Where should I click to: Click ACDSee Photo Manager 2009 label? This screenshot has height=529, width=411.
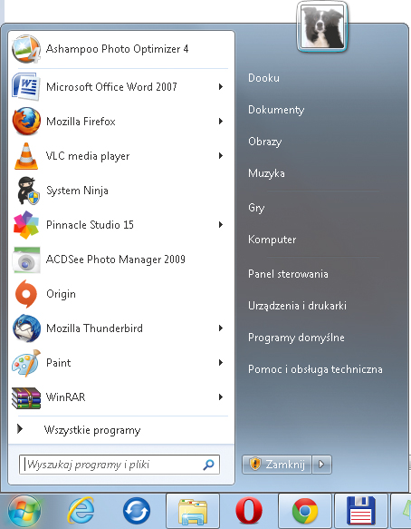[116, 260]
